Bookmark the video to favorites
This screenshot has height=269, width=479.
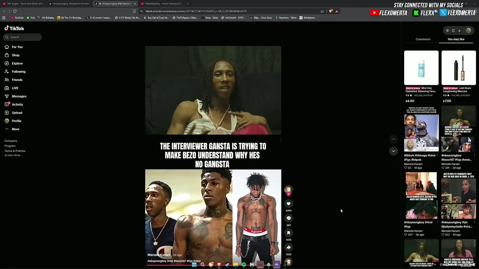point(289,233)
